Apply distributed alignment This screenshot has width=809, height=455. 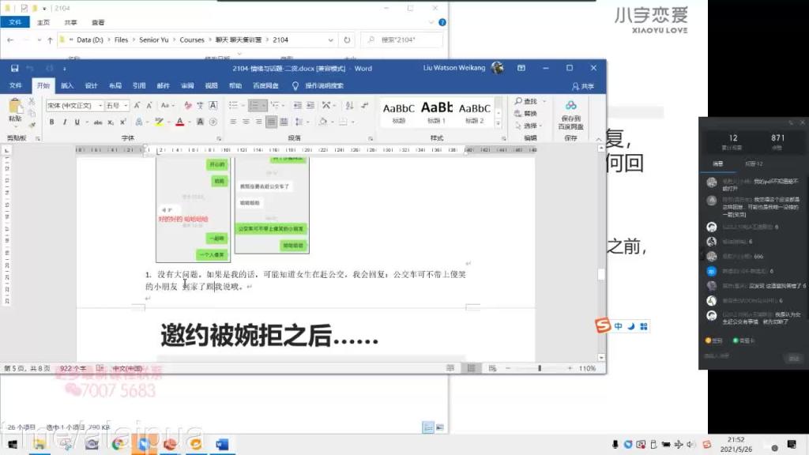pos(284,122)
